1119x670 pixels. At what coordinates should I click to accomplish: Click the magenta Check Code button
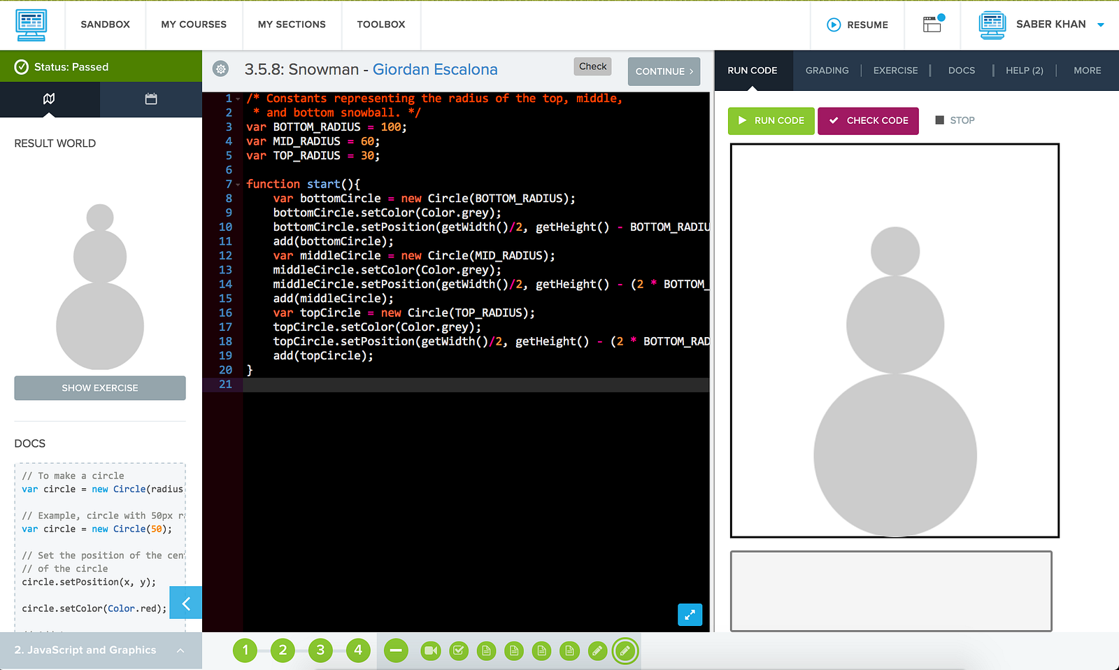tap(868, 120)
